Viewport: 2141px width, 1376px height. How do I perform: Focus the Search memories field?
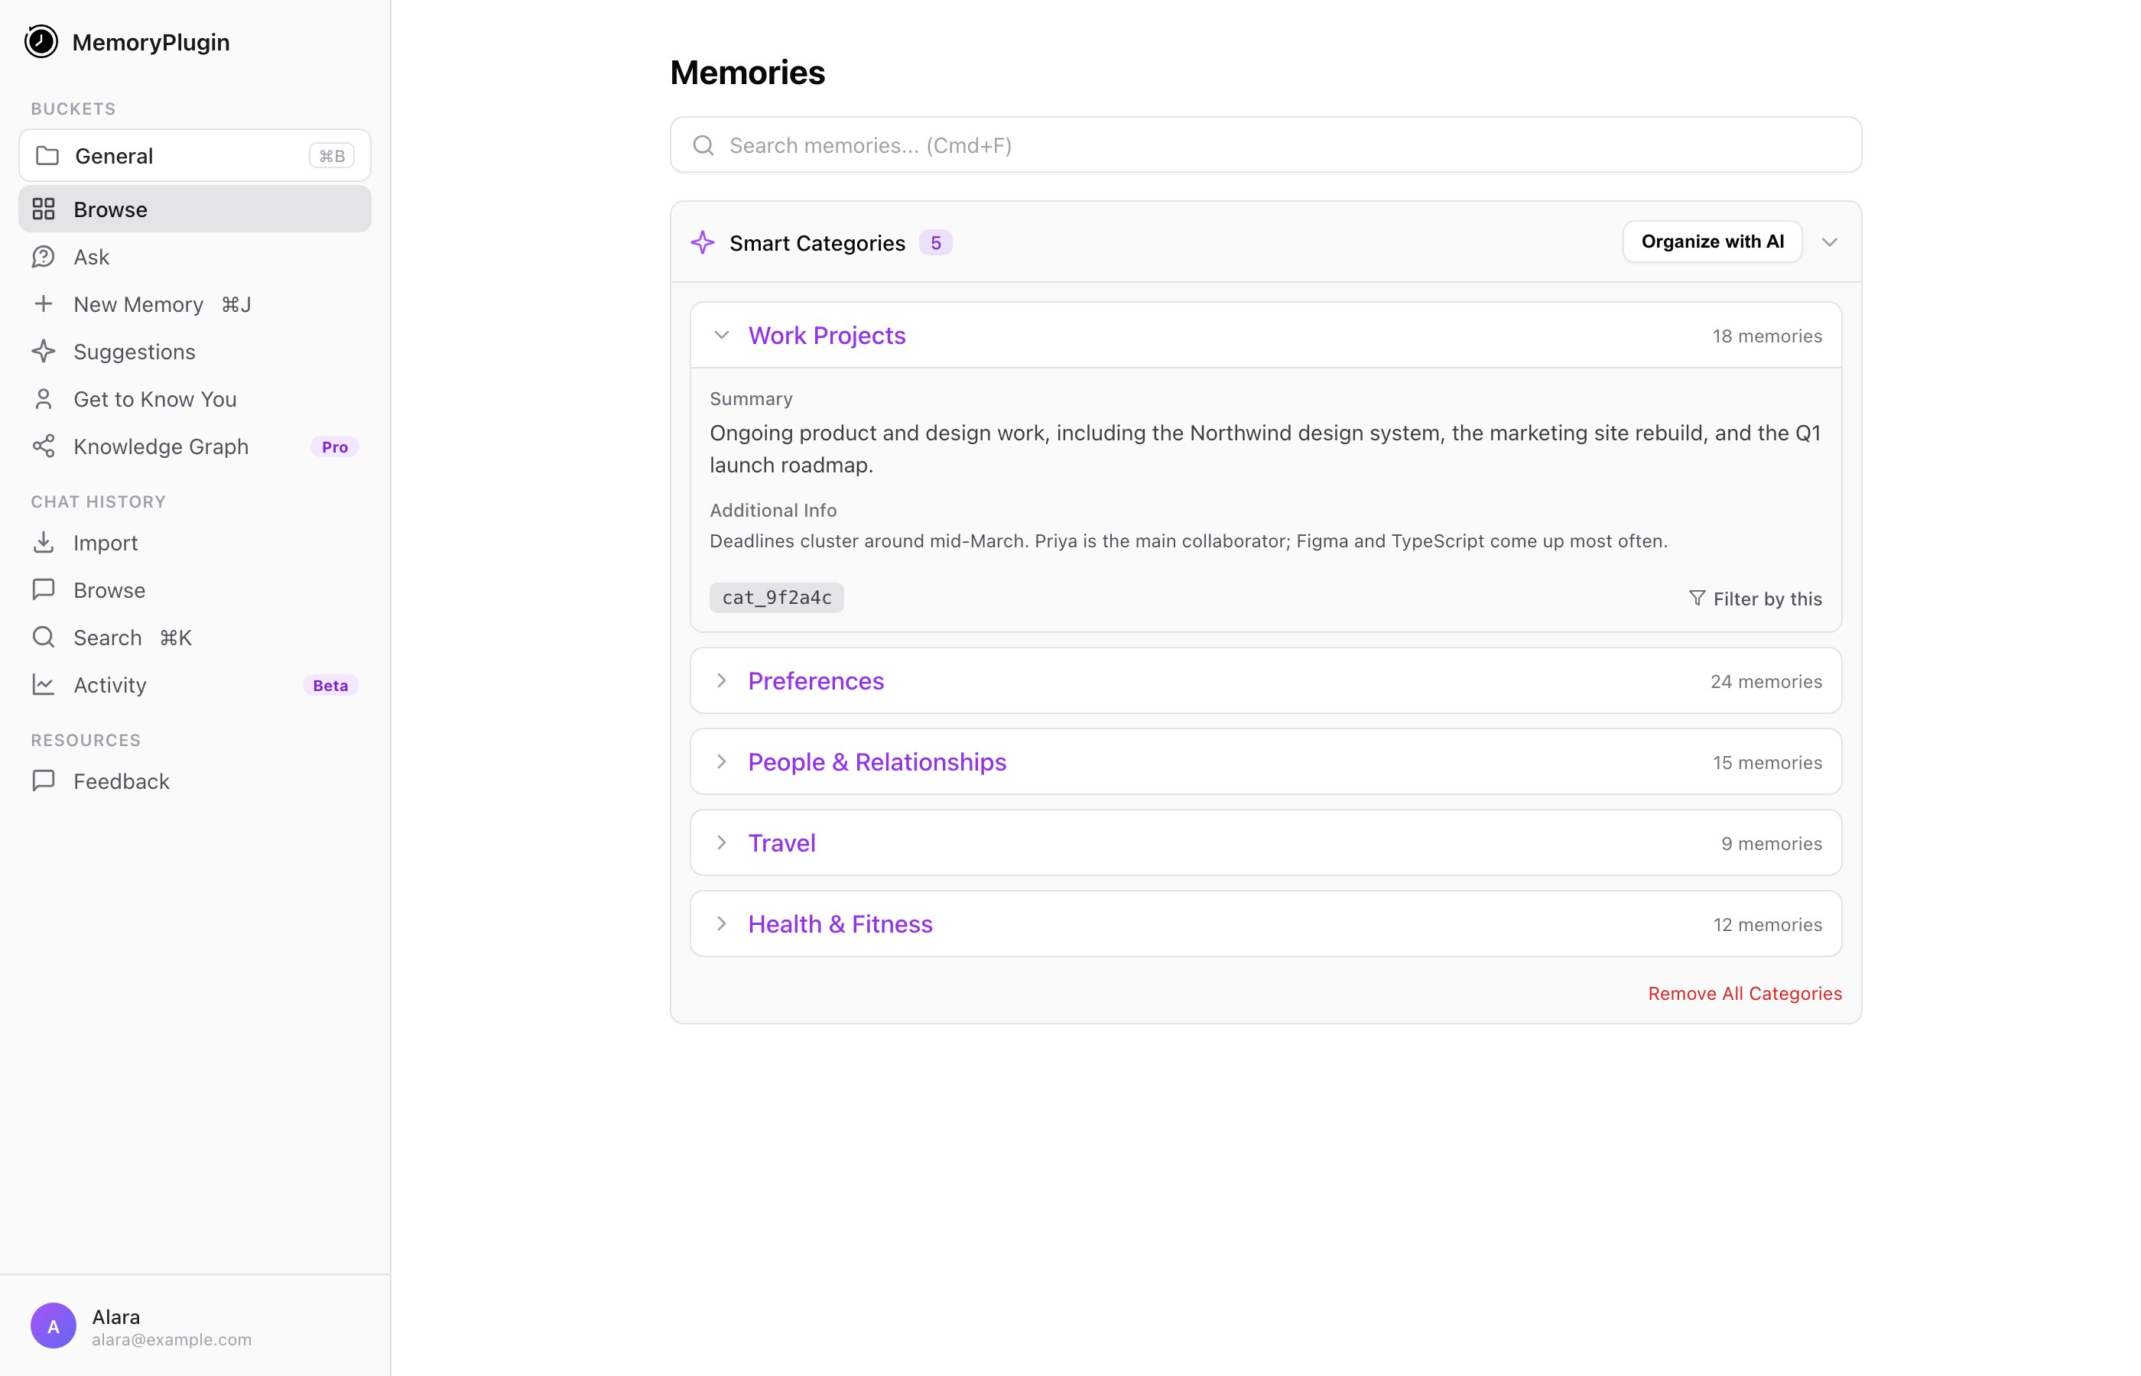tap(1265, 144)
